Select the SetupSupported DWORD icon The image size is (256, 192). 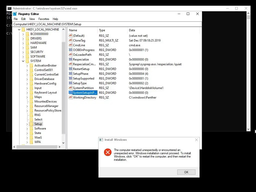click(70, 78)
